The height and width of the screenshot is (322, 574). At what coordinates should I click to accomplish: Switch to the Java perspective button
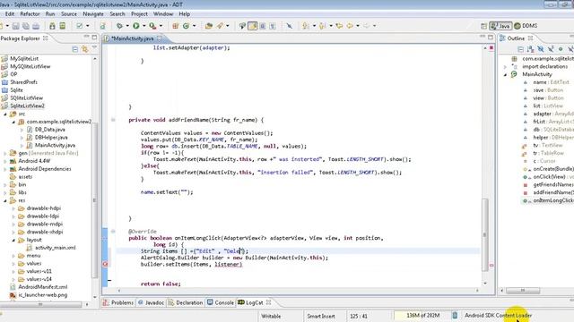[500, 26]
